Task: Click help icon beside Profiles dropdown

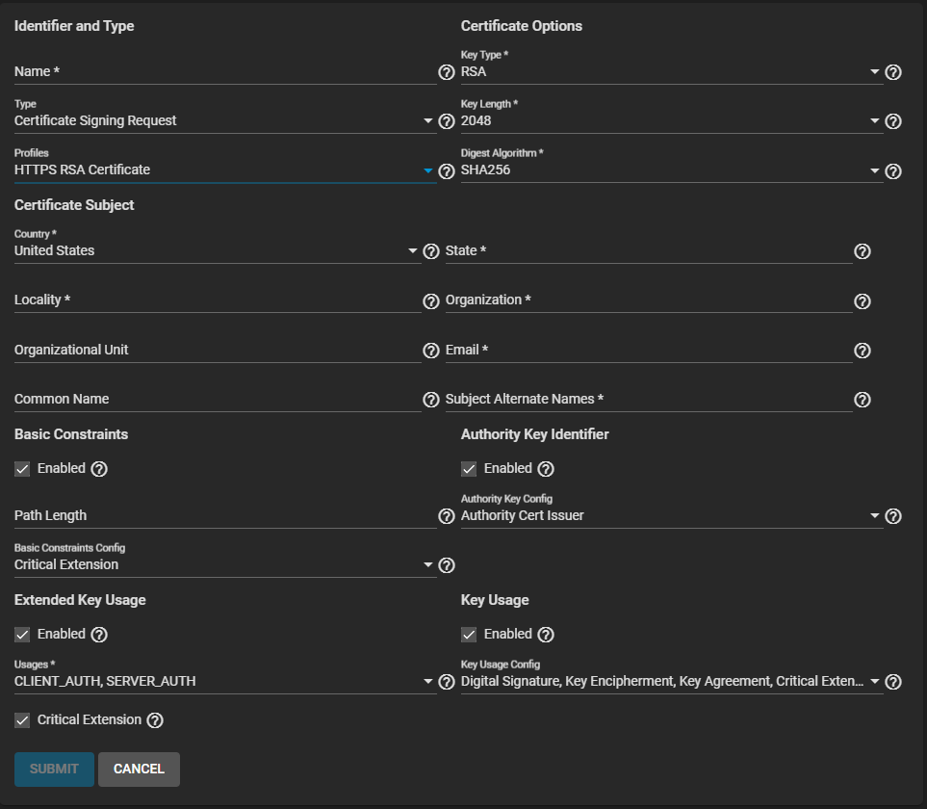Action: (x=446, y=171)
